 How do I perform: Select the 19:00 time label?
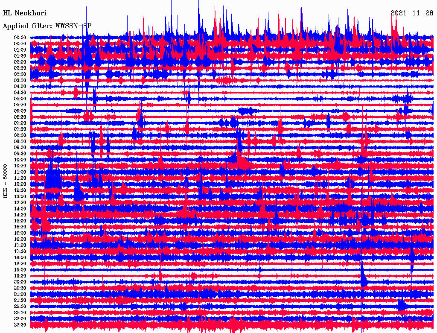point(20,270)
